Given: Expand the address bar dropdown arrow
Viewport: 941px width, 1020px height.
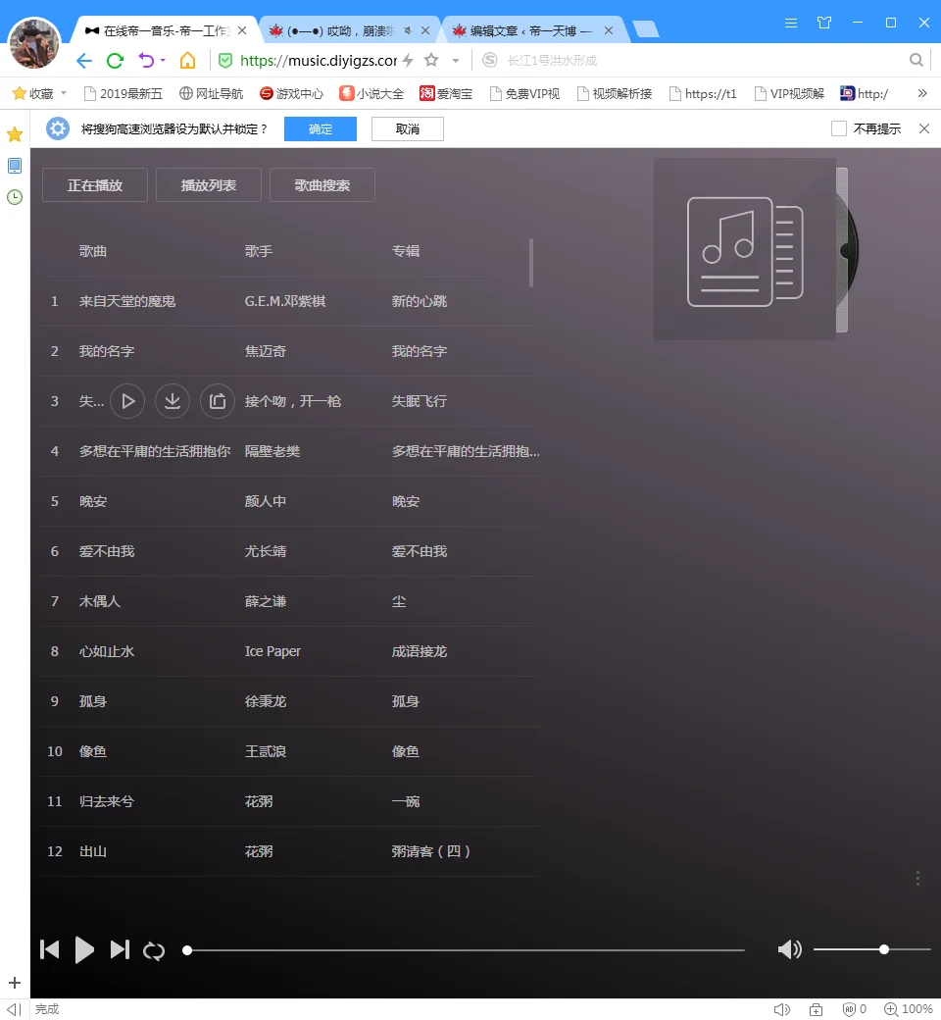Looking at the screenshot, I should [x=456, y=61].
